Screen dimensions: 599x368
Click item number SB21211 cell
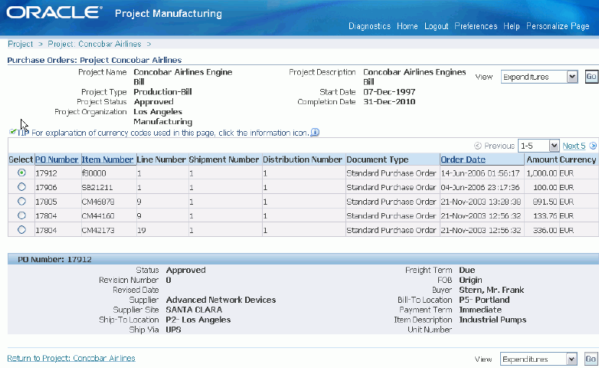(97, 187)
